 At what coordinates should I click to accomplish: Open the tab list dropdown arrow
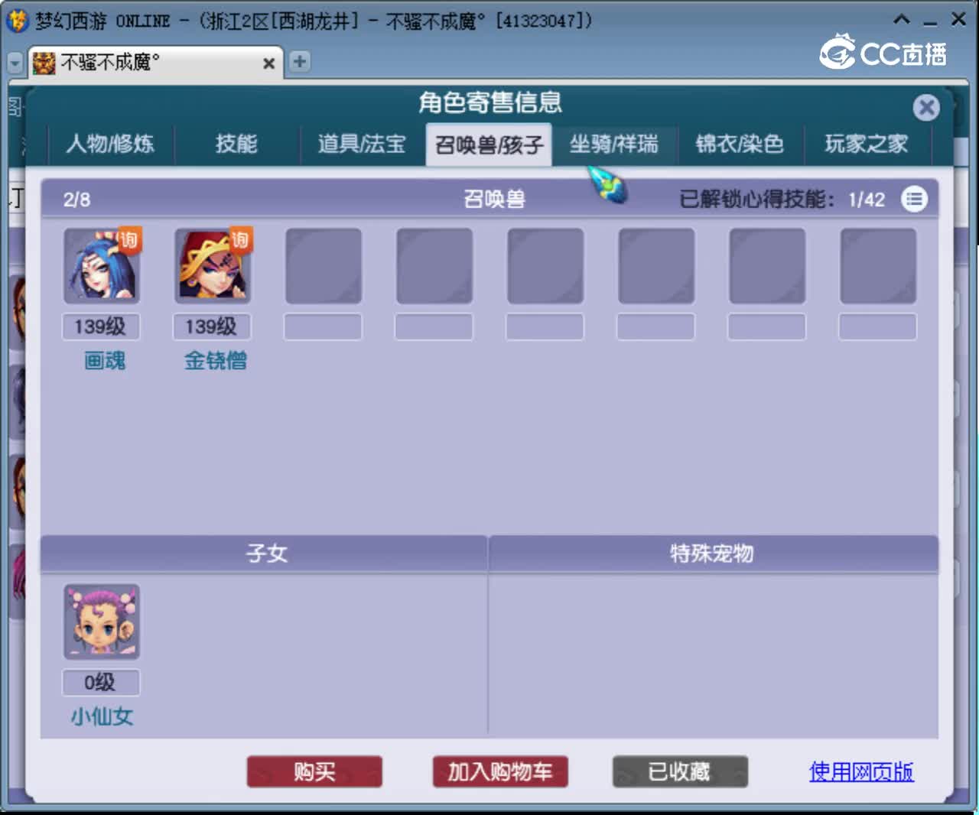click(15, 63)
